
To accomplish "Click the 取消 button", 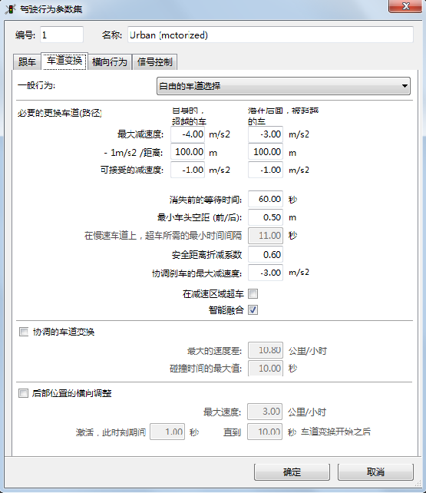I will [x=375, y=472].
